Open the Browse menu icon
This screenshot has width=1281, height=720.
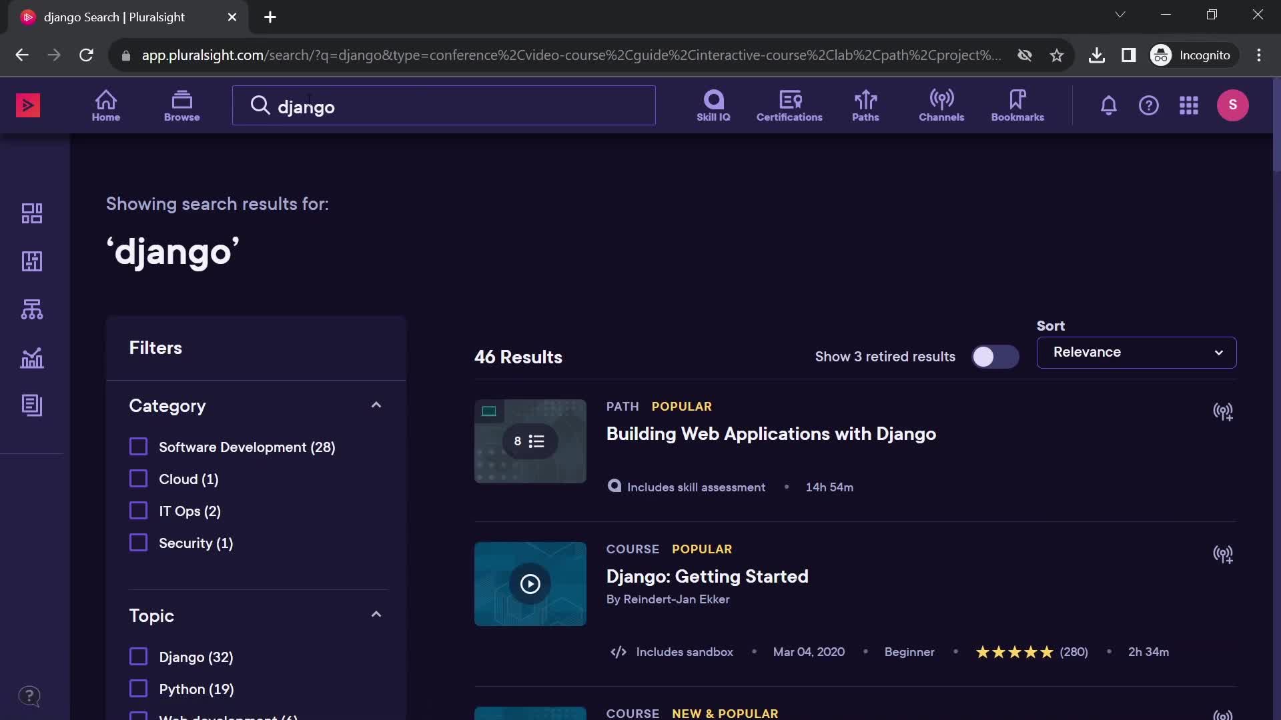pos(181,105)
